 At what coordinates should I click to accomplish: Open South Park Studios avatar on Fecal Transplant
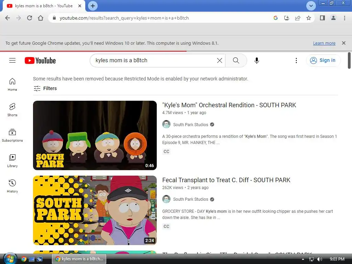tap(166, 199)
